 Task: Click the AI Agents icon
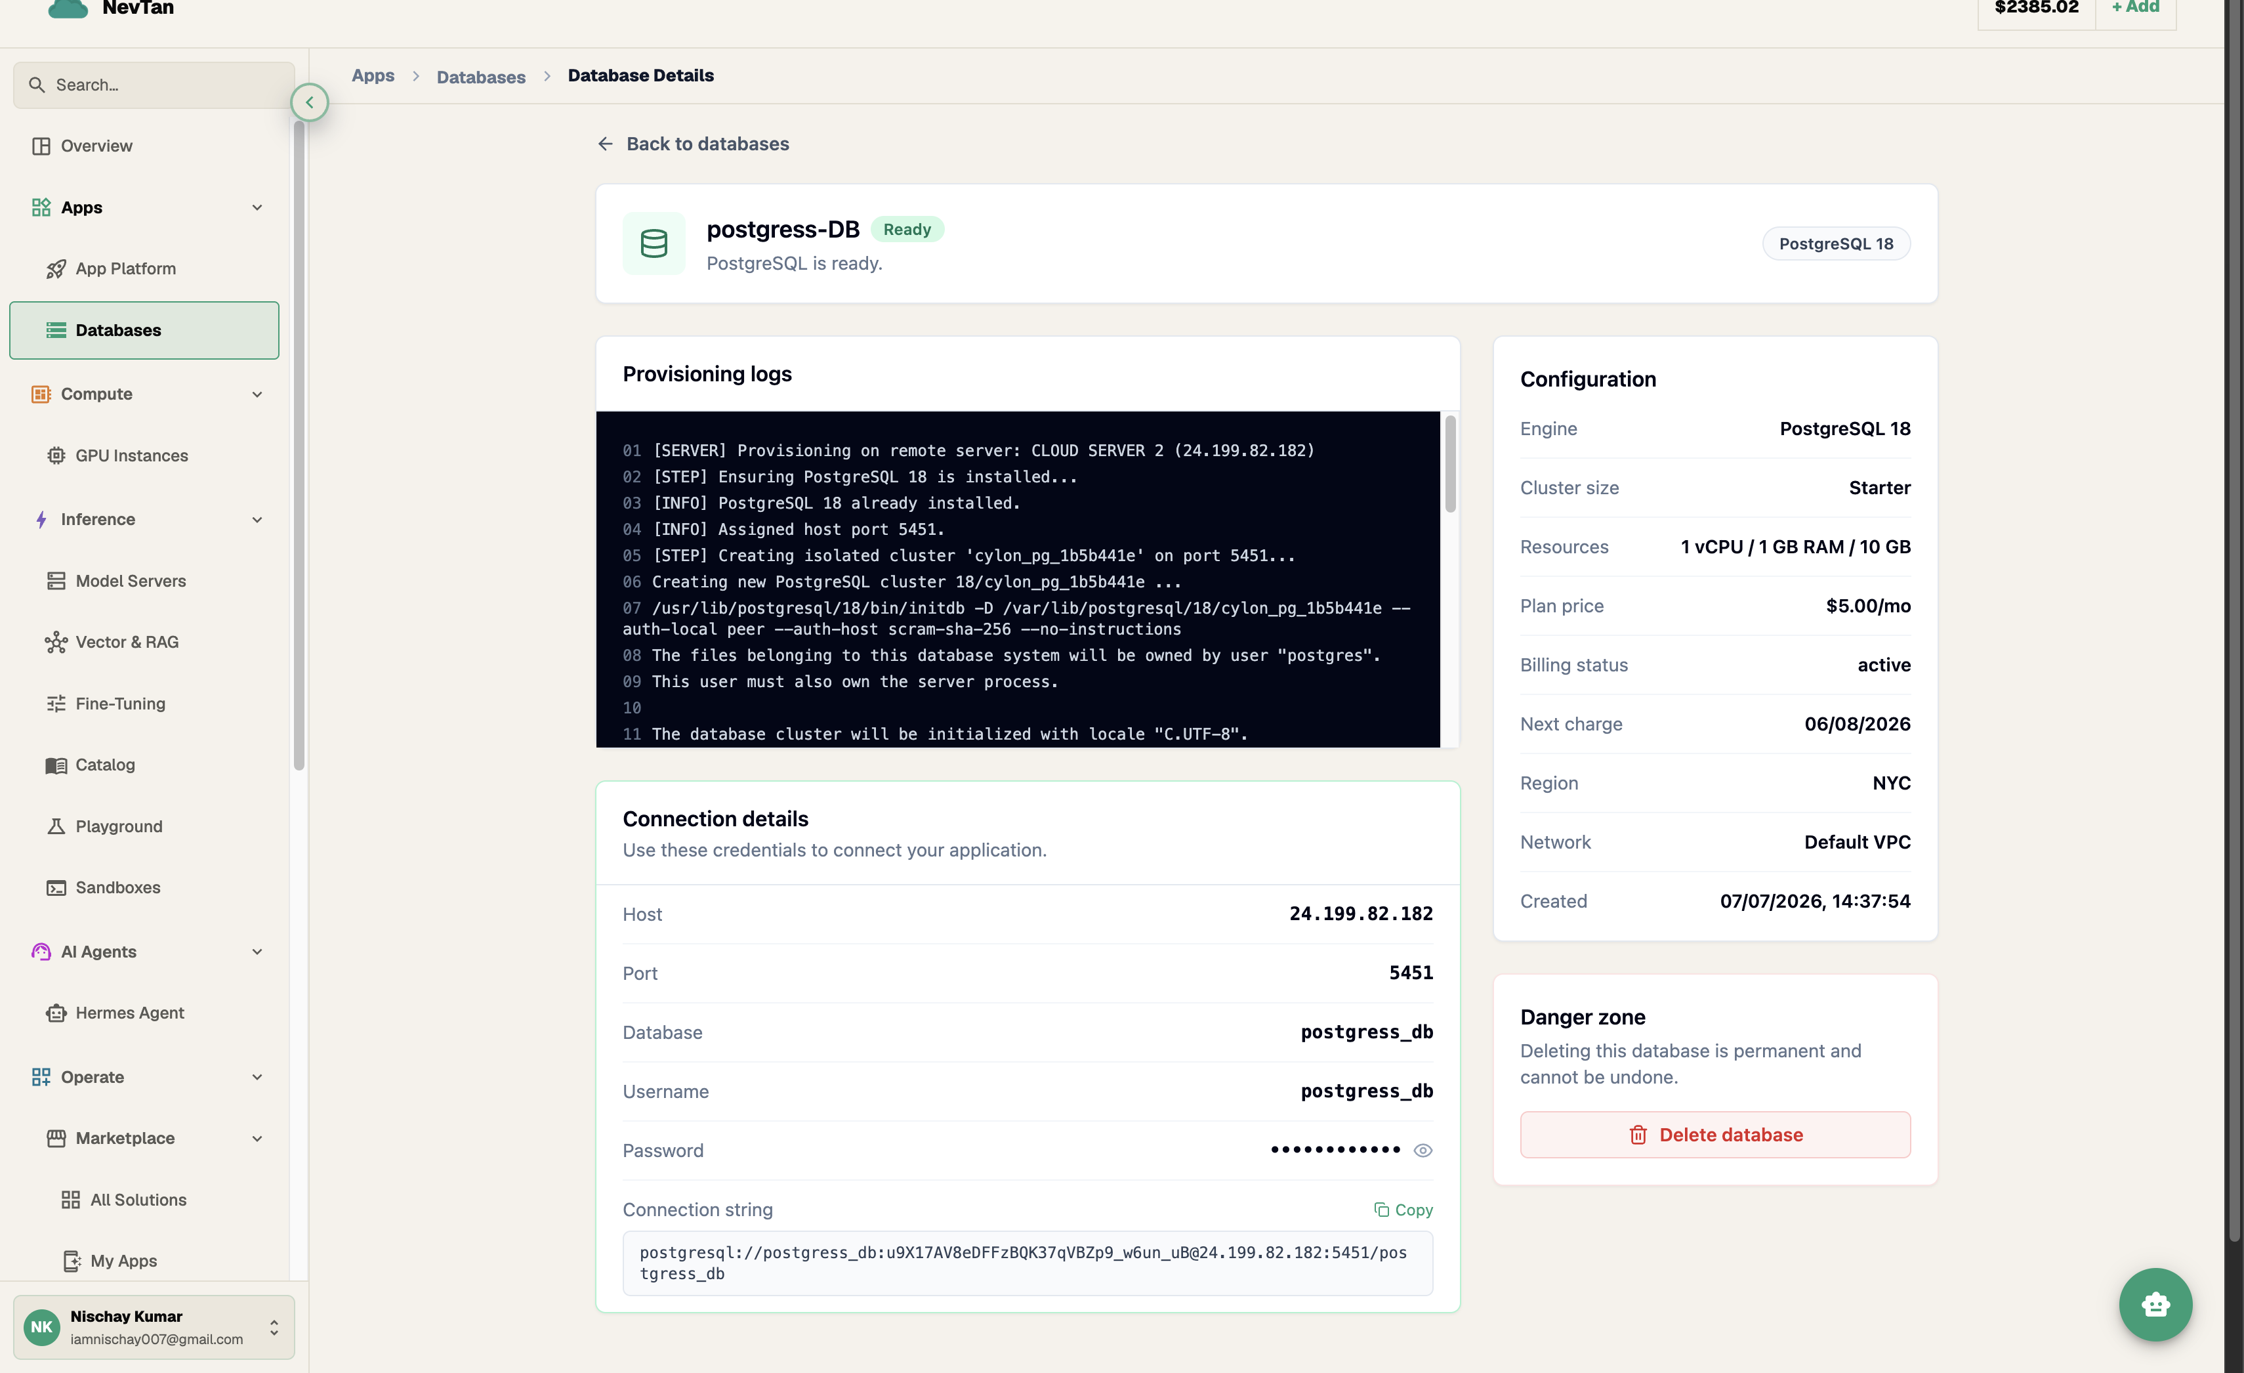(41, 951)
